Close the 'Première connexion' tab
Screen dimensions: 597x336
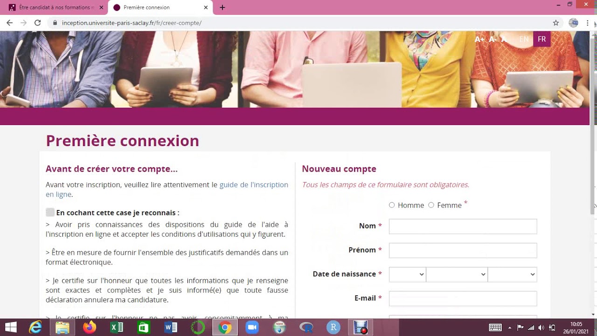click(206, 7)
